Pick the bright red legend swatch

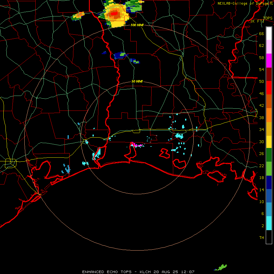tap(269, 88)
